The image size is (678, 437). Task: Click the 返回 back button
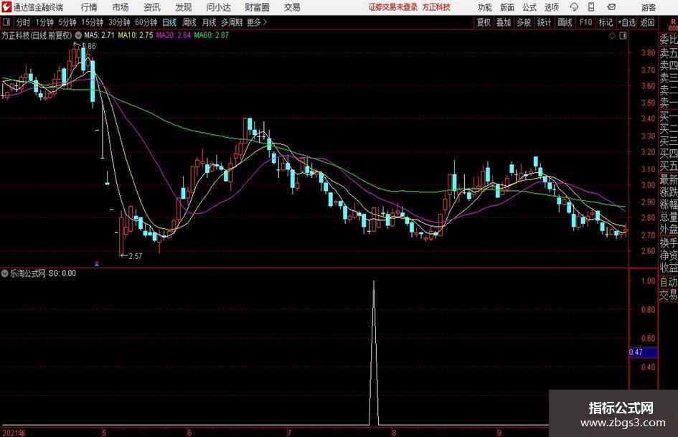click(x=647, y=22)
